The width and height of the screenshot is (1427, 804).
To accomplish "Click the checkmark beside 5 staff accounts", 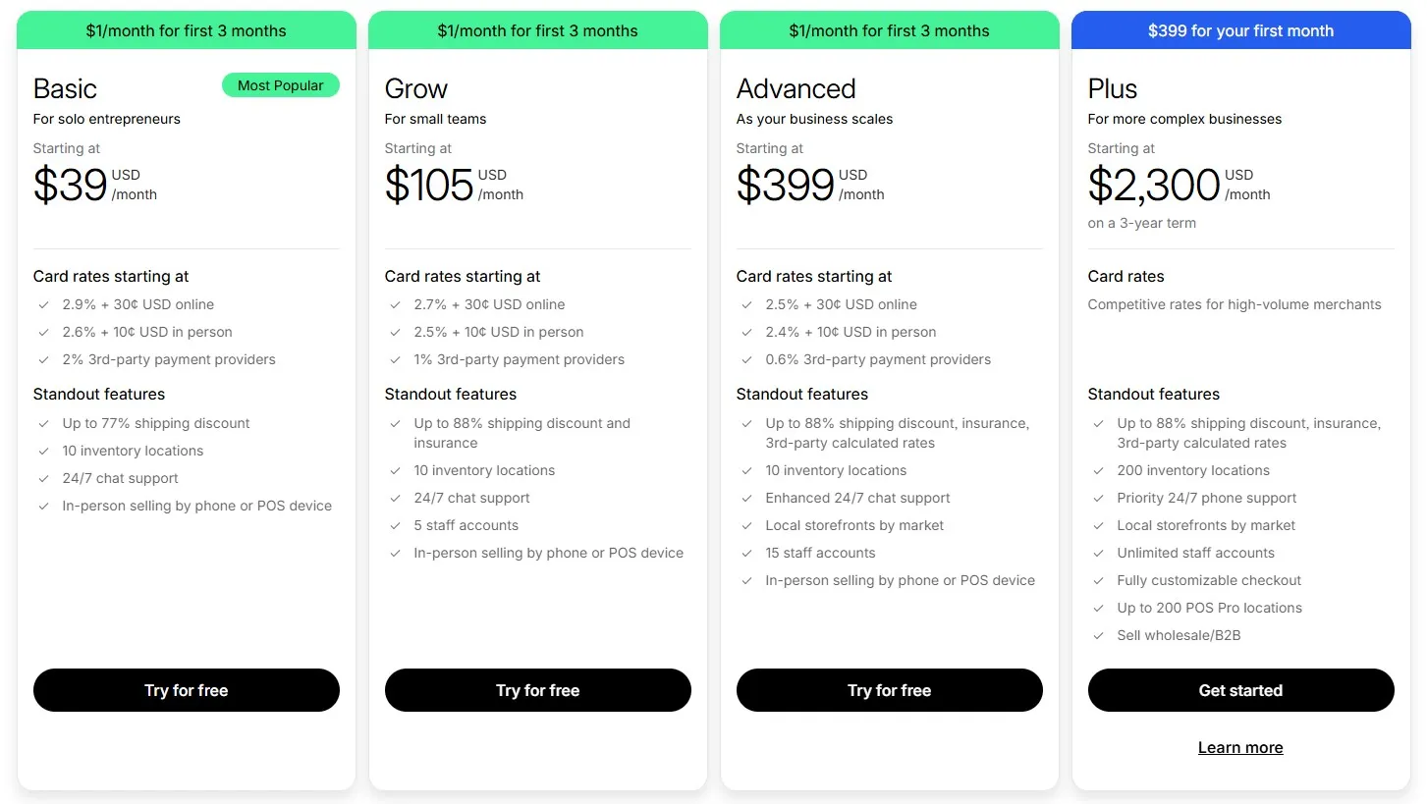I will 395,525.
